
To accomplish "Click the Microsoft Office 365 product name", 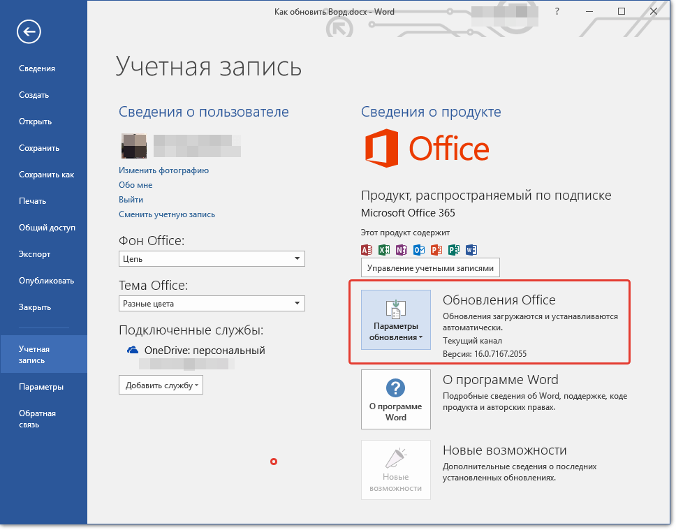I will (x=408, y=213).
